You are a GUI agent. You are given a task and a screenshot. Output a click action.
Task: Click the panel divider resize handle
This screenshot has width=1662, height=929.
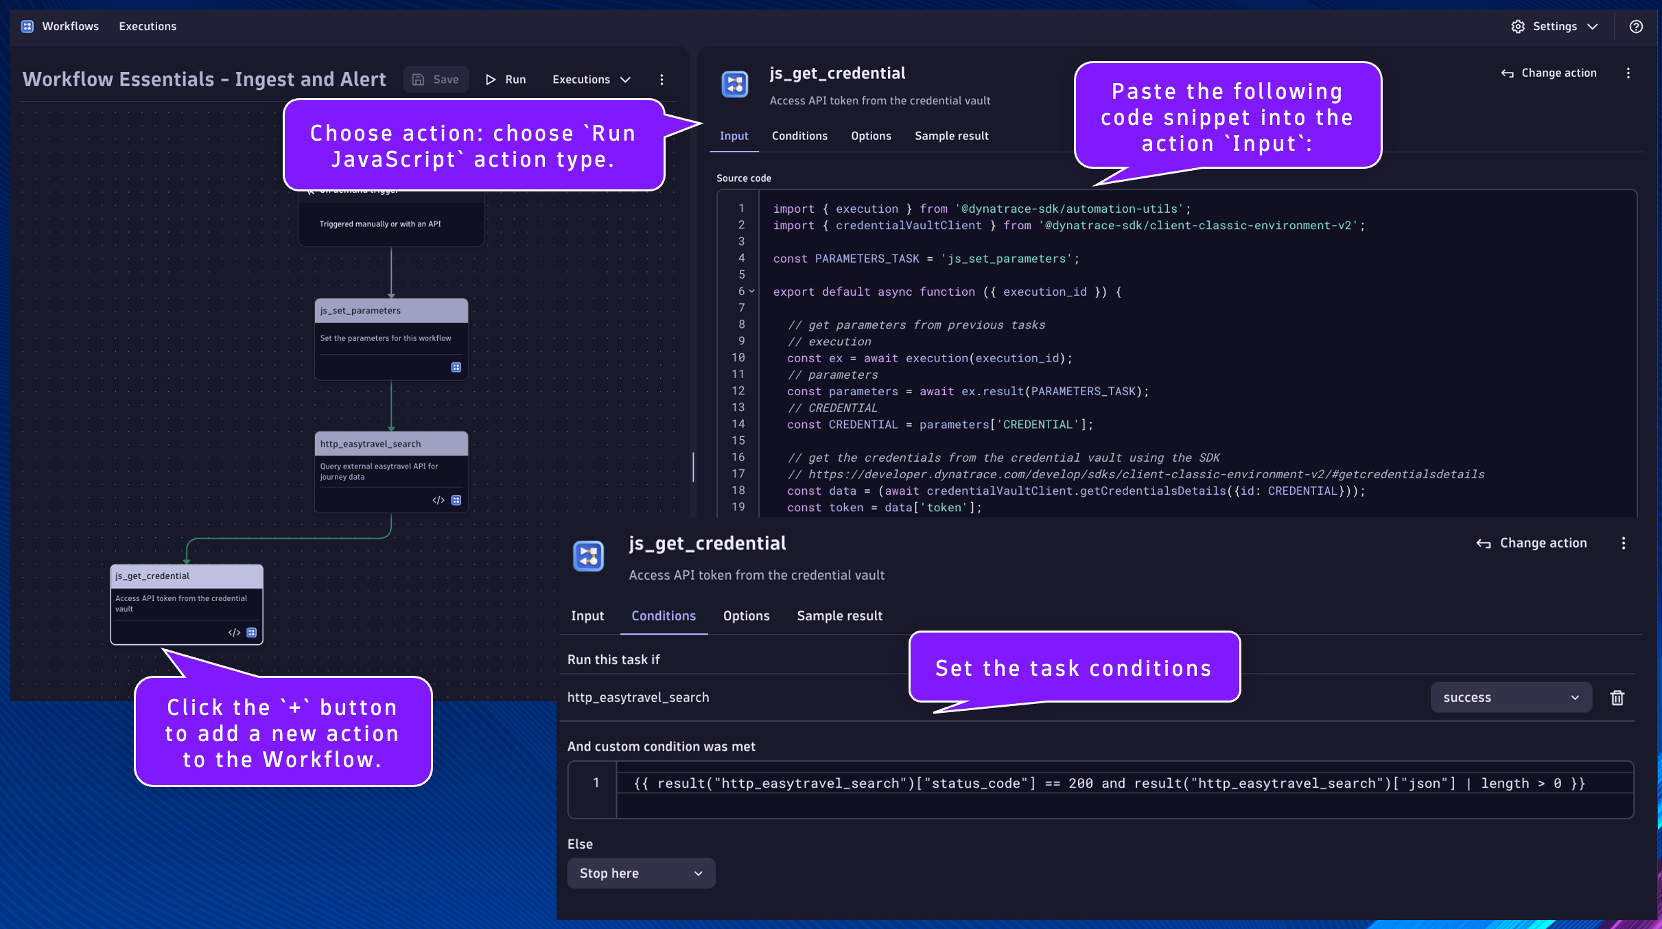point(693,467)
